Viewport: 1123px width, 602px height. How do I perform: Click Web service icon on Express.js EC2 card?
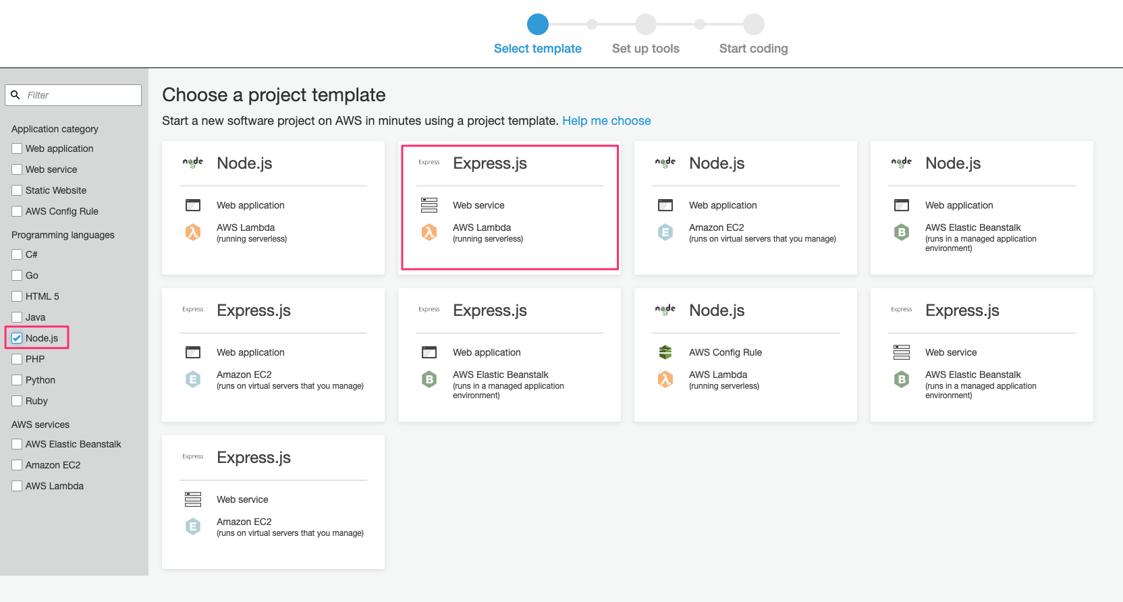point(193,499)
